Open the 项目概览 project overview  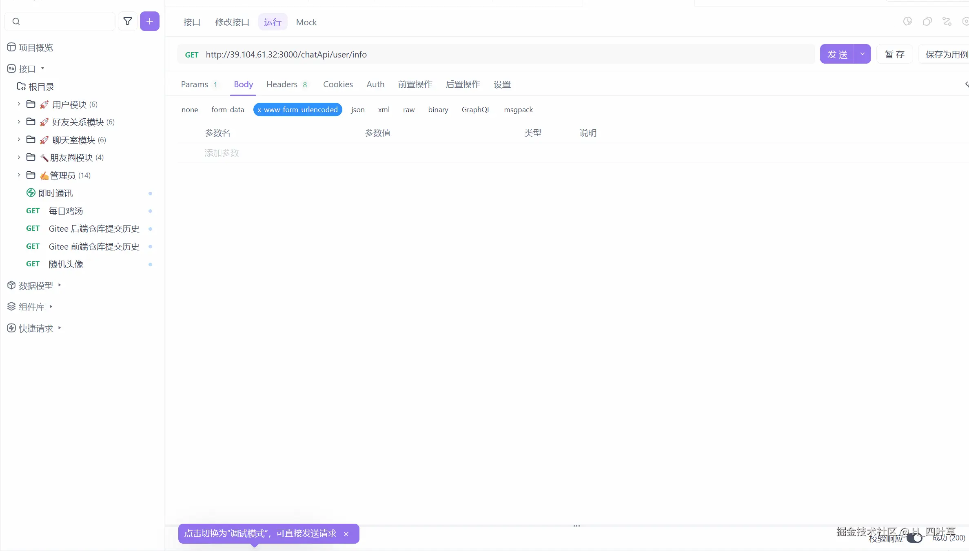coord(35,48)
